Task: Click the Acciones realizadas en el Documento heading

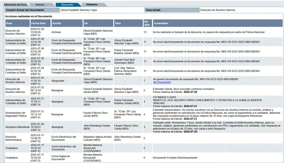Action: point(29,16)
